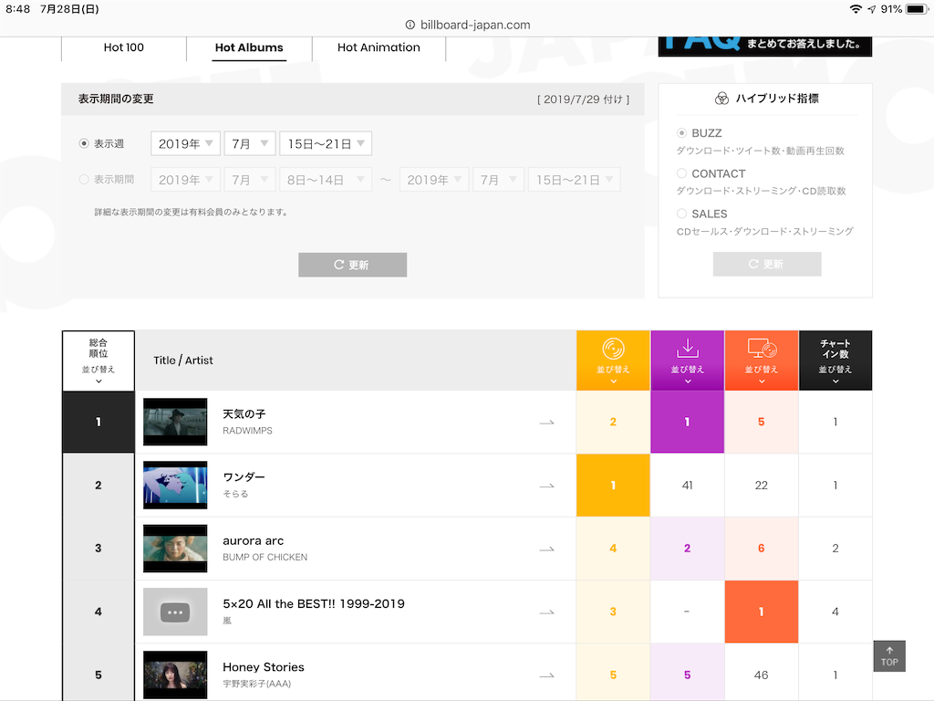Tap the battery indicator
Viewport: 934px width, 701px height.
[x=917, y=9]
